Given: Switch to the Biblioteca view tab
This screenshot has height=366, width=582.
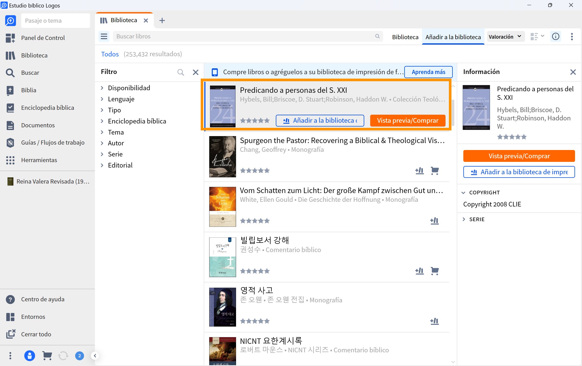Looking at the screenshot, I should tap(405, 37).
